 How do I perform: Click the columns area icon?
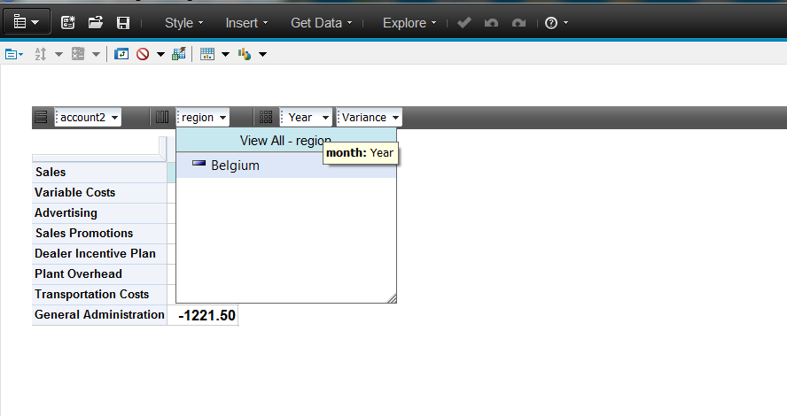tap(162, 118)
